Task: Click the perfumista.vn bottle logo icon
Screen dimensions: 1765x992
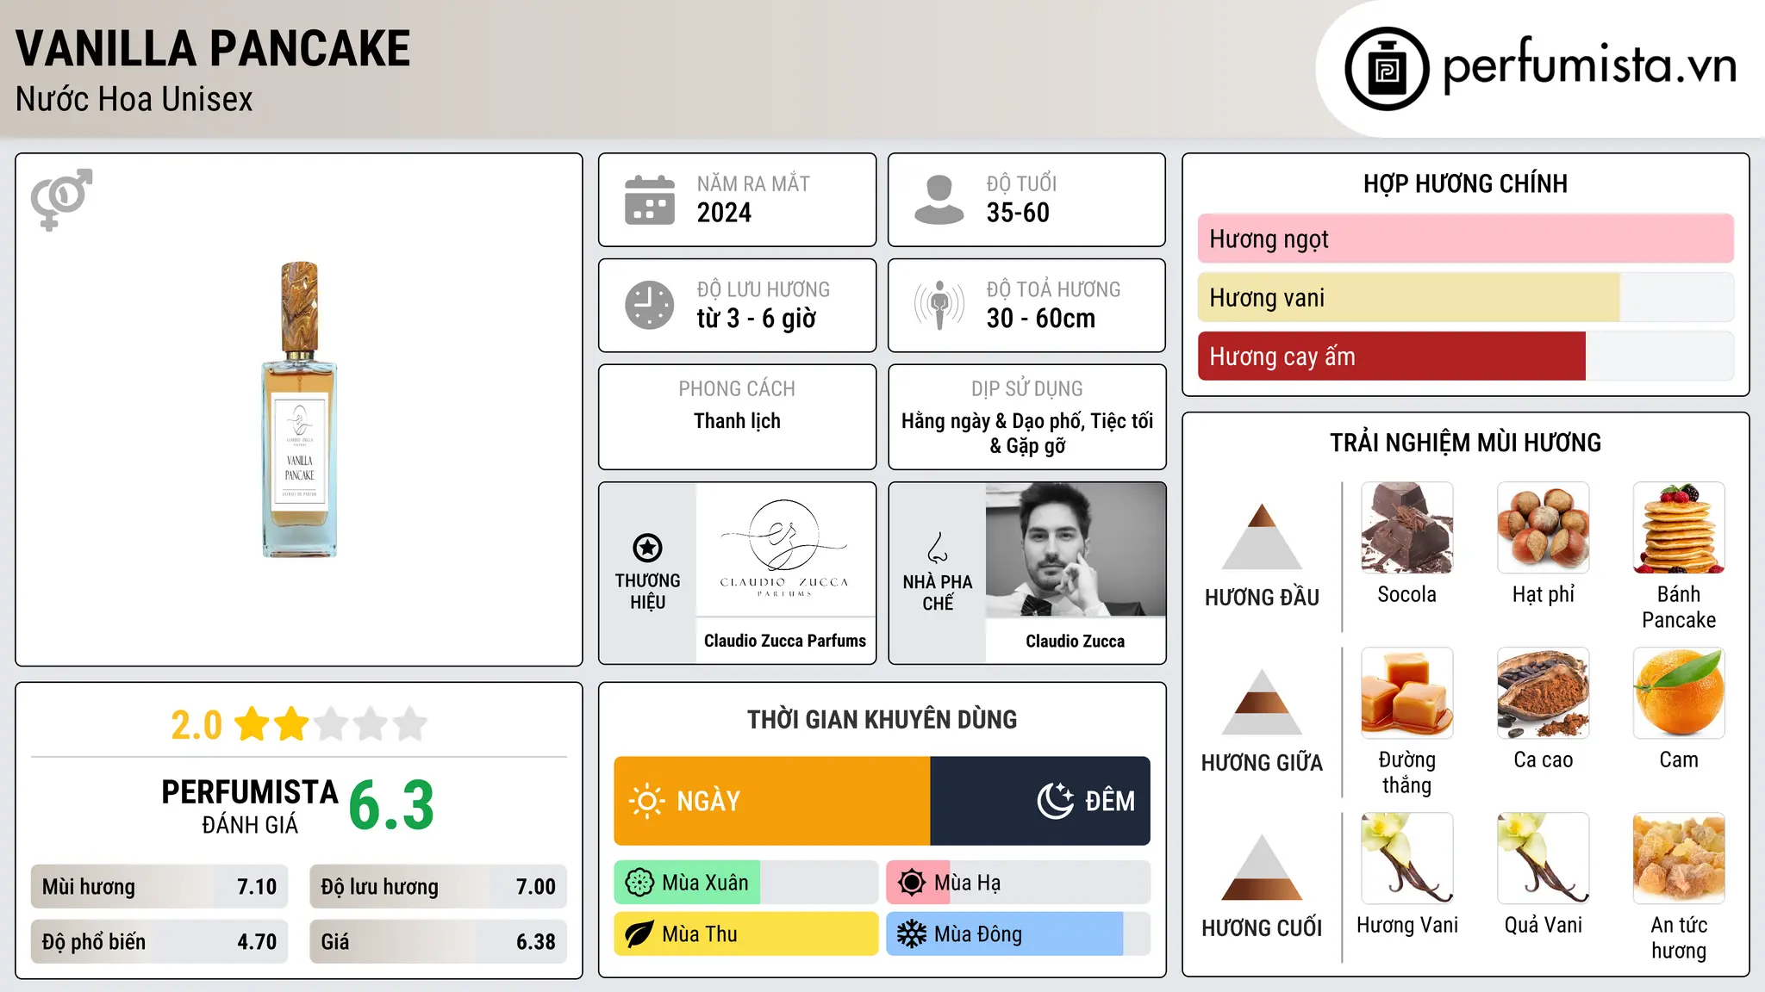Action: (1387, 69)
